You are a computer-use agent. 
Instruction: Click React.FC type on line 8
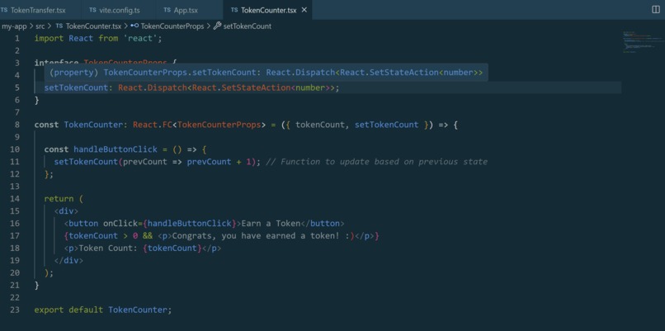(153, 125)
